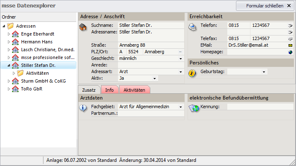
Task: Select Enge Eberhardt in the tree
Action: coord(38,34)
